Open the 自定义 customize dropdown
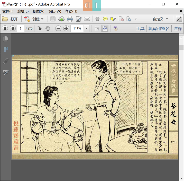 coord(160,19)
